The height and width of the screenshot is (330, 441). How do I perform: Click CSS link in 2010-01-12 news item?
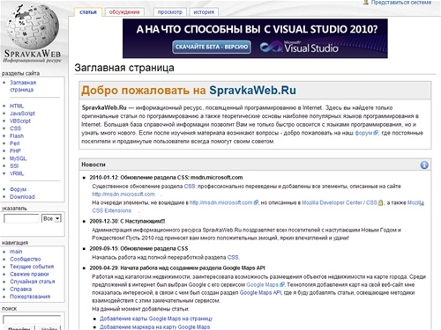click(x=190, y=186)
